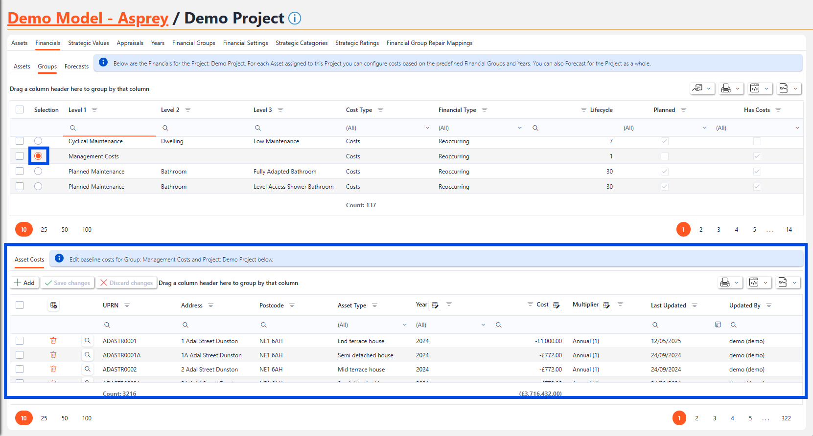Open the Demo Model - Asprey link
The image size is (813, 436).
click(x=88, y=18)
